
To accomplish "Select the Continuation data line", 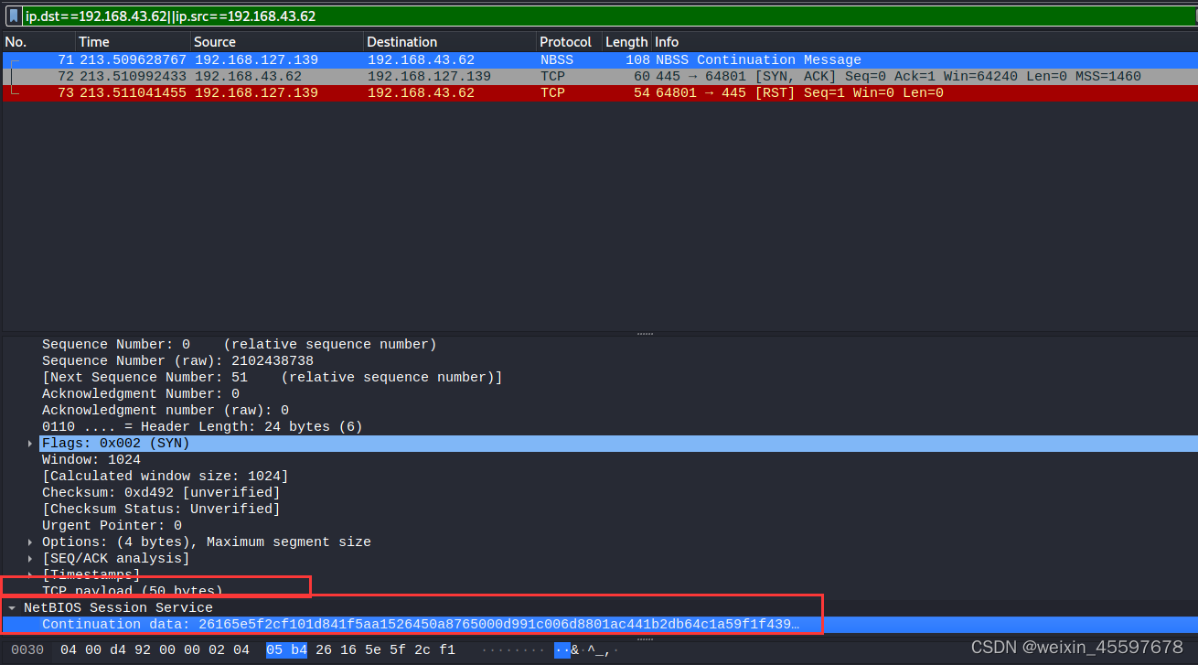I will [x=599, y=624].
